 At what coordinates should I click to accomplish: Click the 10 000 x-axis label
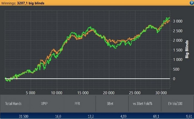(x=57, y=93)
